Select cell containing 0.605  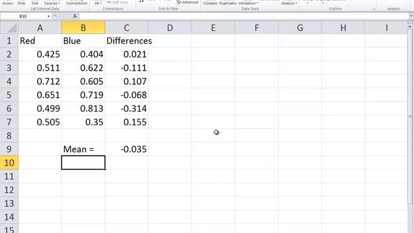[x=83, y=82]
